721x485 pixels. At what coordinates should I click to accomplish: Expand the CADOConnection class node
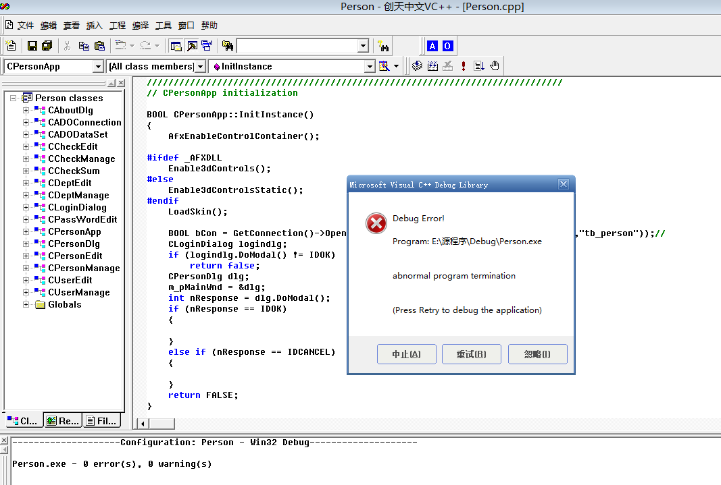[26, 123]
